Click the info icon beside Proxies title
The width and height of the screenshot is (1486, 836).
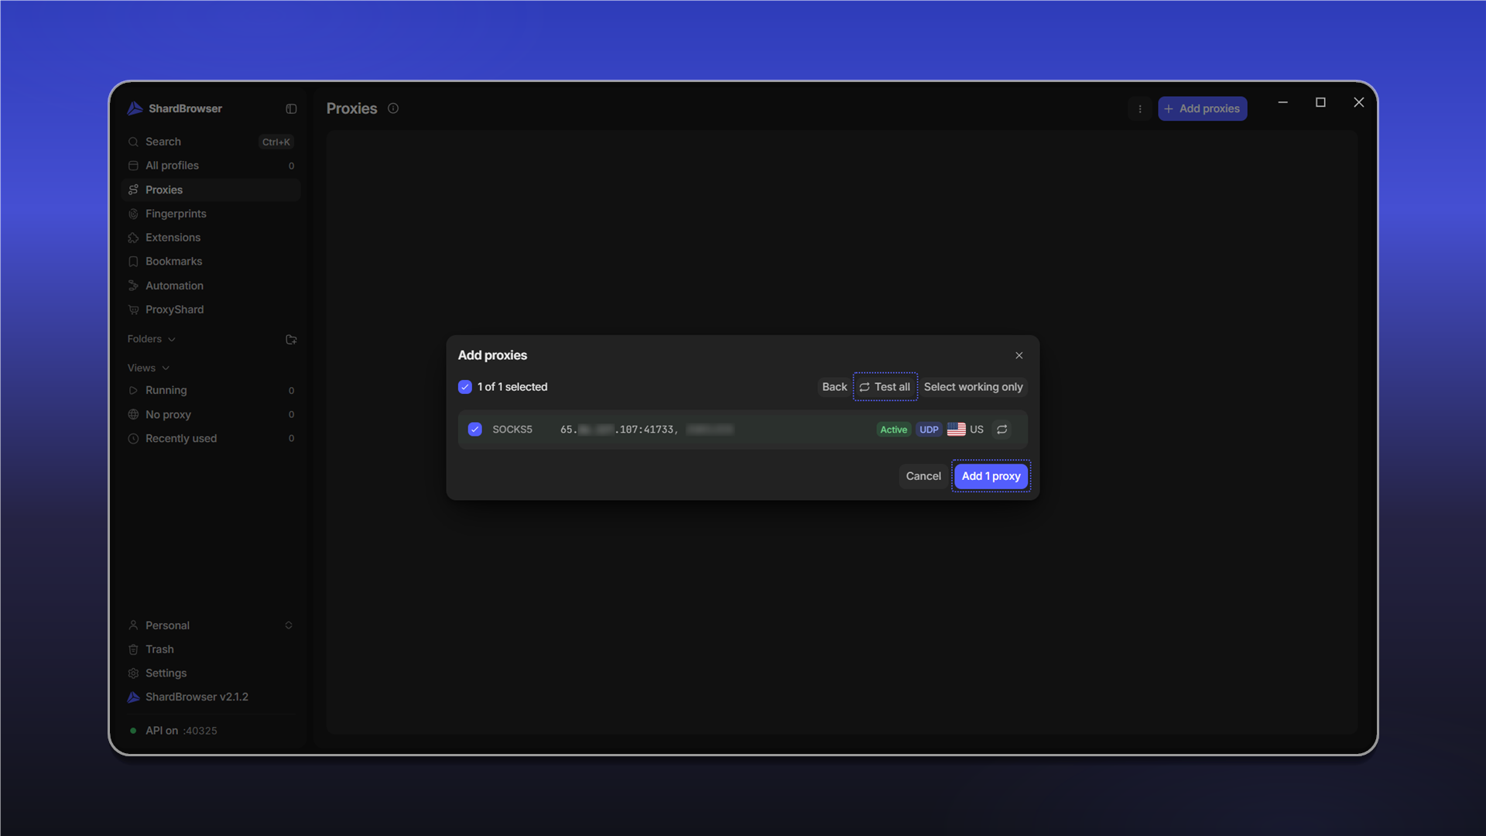coord(393,108)
